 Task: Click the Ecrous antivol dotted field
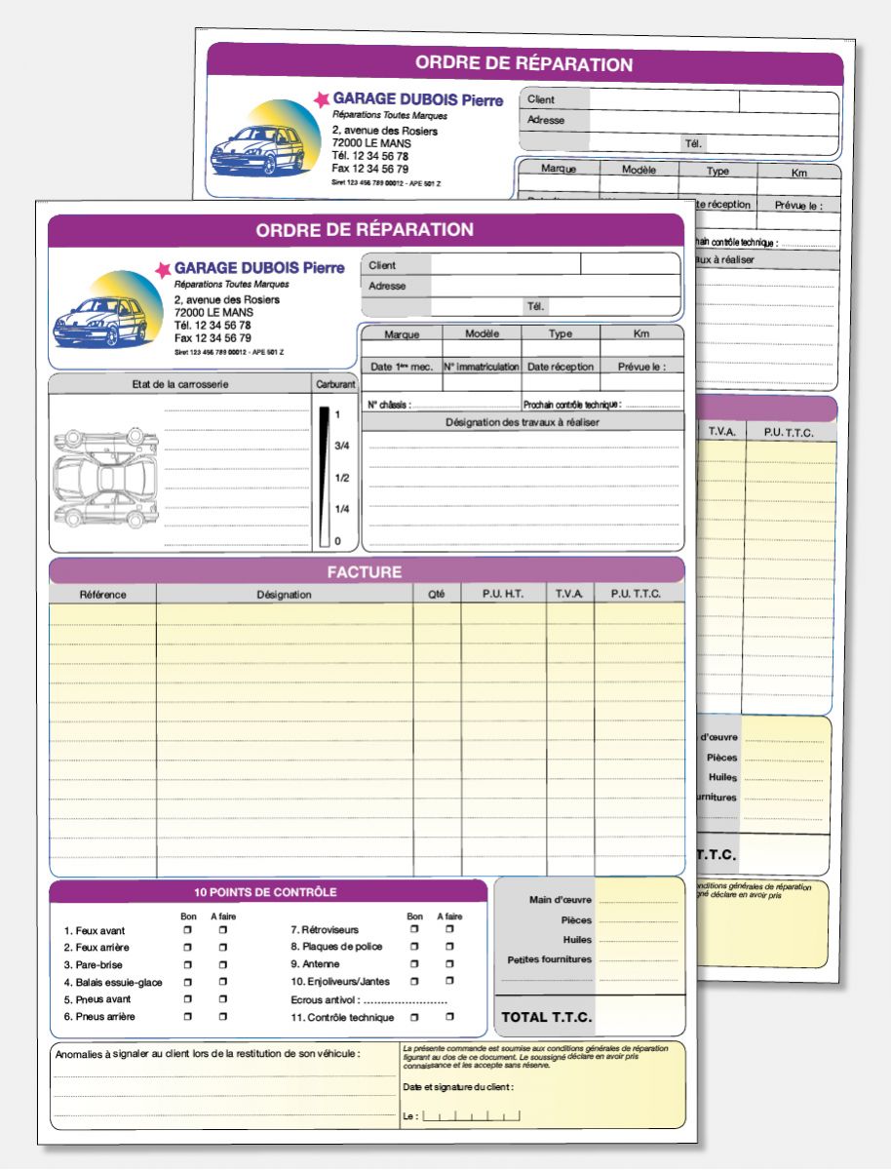point(405,1000)
